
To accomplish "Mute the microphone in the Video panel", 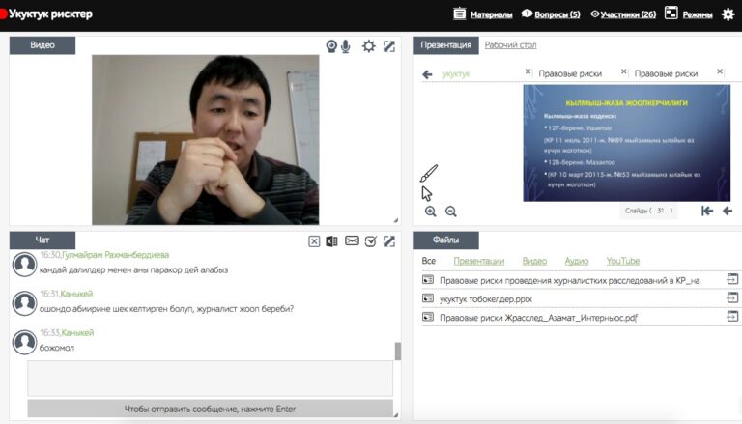I will click(x=345, y=46).
